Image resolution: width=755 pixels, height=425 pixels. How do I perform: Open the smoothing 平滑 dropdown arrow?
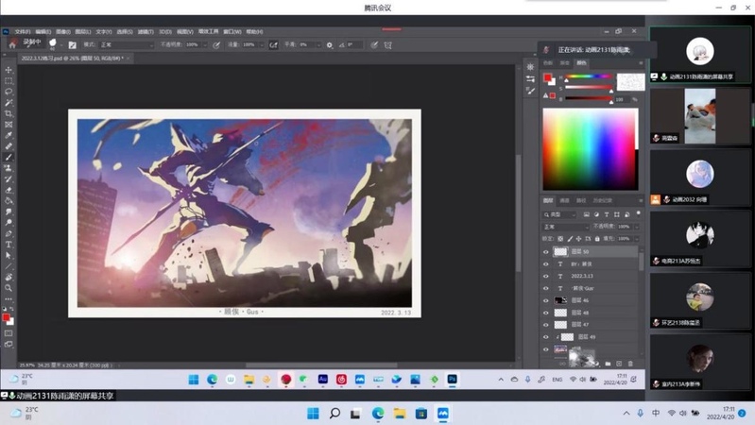tap(318, 44)
